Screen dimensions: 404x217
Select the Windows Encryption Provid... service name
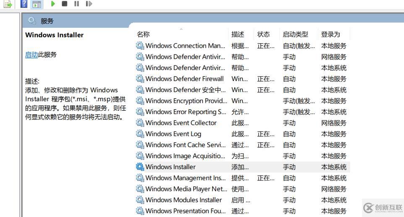(x=186, y=101)
